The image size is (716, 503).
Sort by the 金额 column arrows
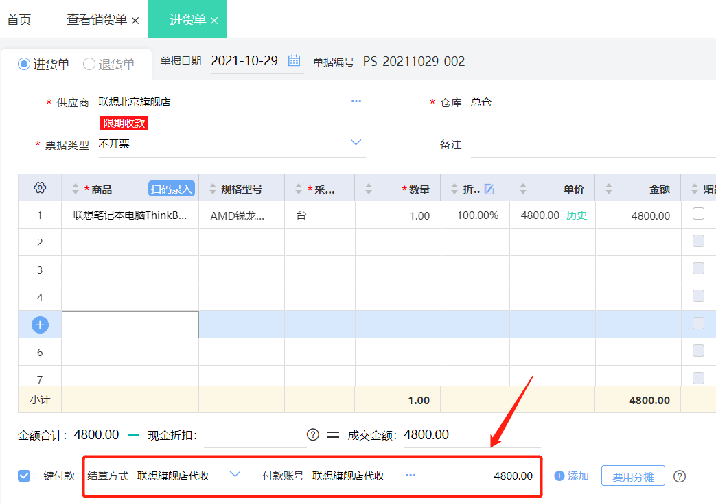click(609, 189)
